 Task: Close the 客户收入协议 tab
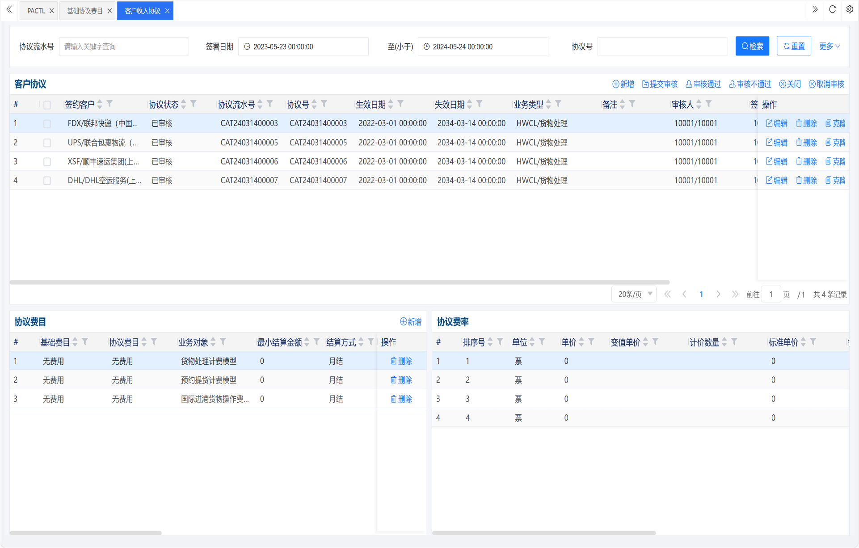tap(167, 11)
